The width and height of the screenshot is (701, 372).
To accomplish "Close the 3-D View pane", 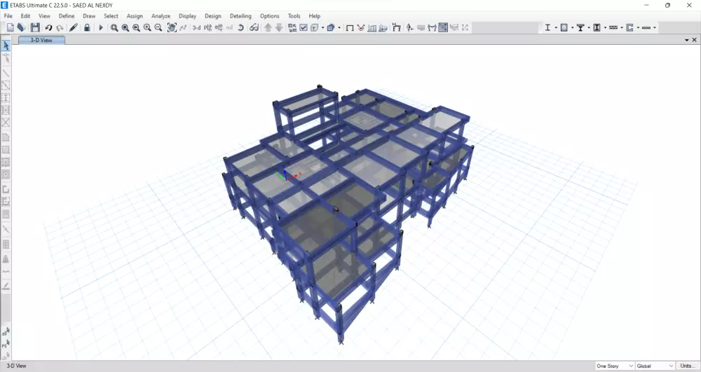I will click(x=694, y=40).
